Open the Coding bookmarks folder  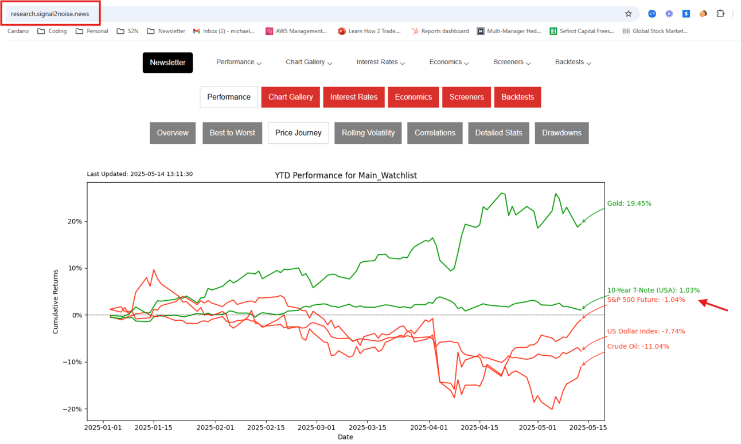52,31
